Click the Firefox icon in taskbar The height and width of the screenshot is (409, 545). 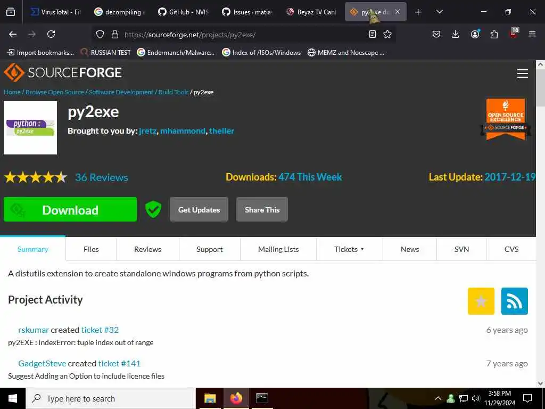(x=236, y=398)
